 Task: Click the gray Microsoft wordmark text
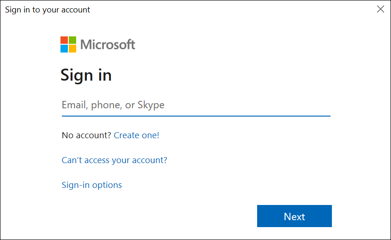pos(108,45)
